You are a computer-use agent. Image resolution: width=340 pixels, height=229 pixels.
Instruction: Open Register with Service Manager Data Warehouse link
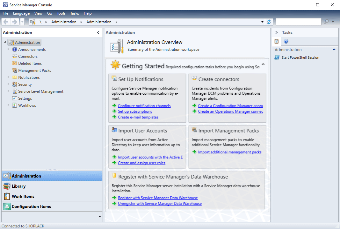pyautogui.click(x=158, y=198)
